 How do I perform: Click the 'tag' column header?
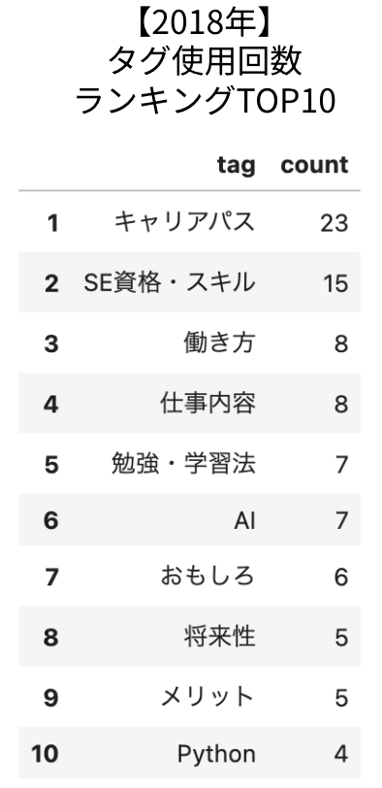tap(236, 165)
